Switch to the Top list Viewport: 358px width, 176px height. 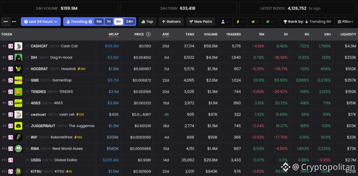(x=147, y=22)
